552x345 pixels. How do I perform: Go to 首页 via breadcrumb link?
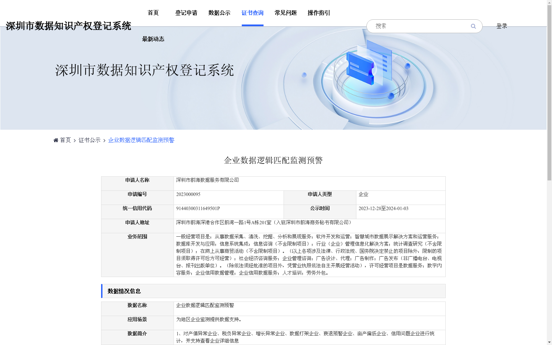[x=65, y=140]
